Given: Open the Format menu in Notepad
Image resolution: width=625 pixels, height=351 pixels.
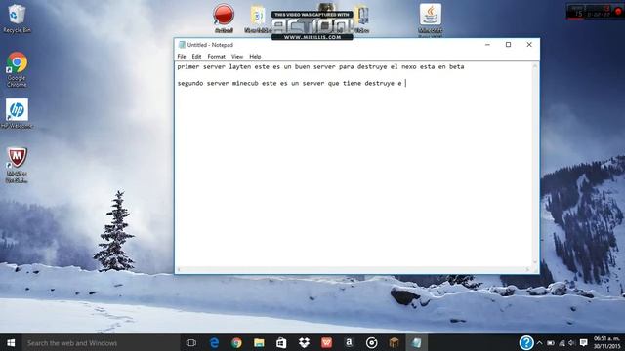Looking at the screenshot, I should [216, 57].
